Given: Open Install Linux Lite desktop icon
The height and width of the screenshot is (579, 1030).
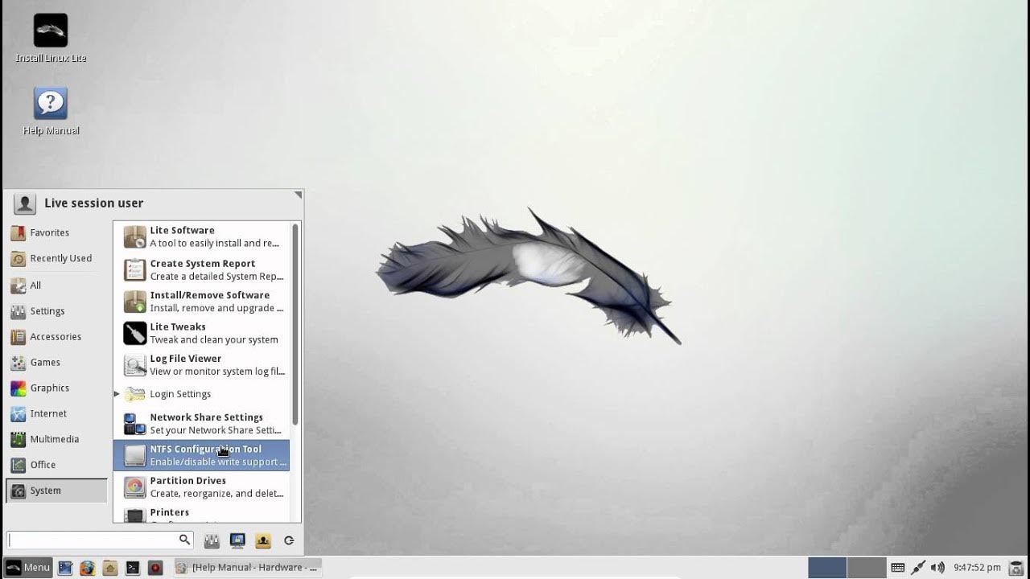Looking at the screenshot, I should pyautogui.click(x=51, y=39).
